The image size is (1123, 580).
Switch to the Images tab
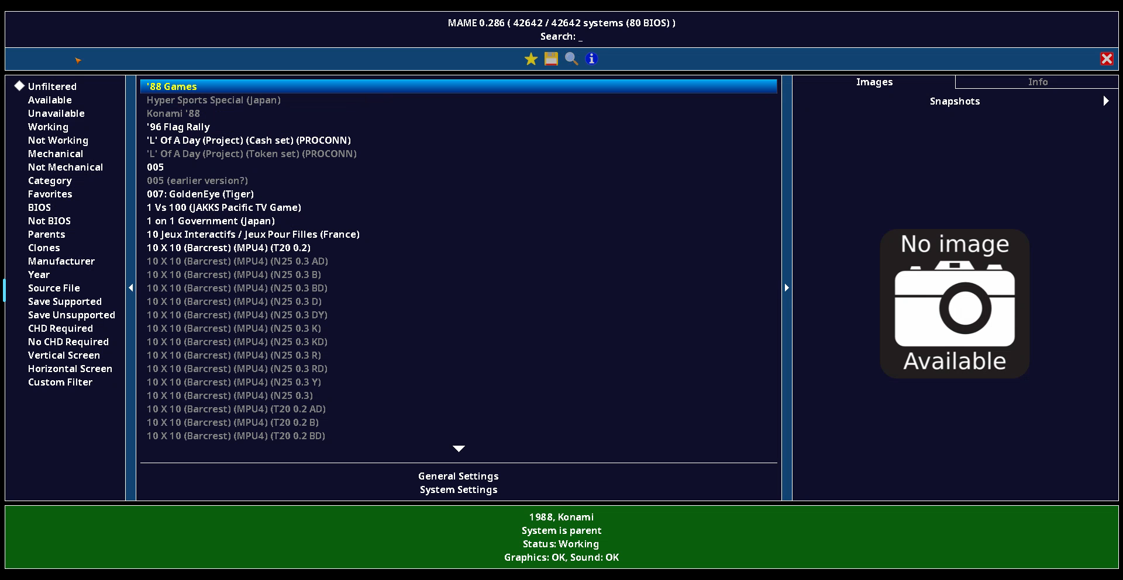click(x=874, y=82)
